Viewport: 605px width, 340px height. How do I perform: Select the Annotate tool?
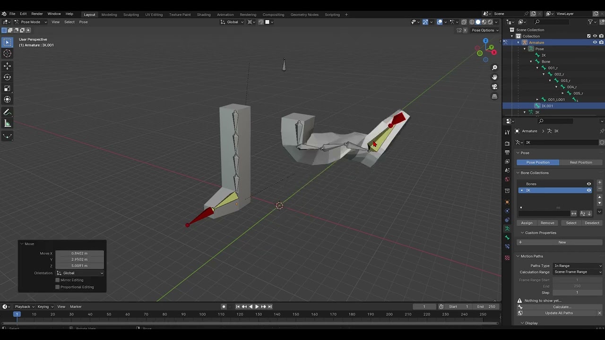pyautogui.click(x=7, y=112)
